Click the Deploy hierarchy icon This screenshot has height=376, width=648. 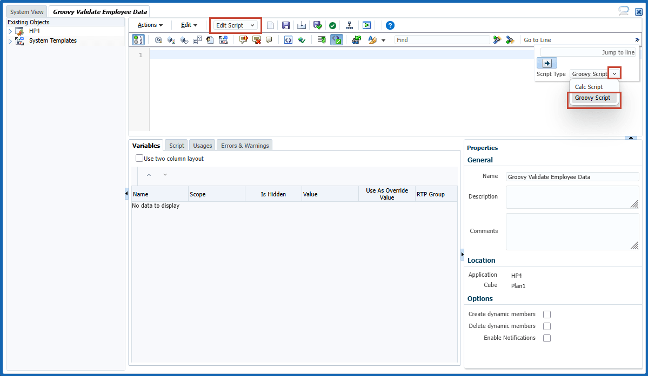[x=349, y=25]
